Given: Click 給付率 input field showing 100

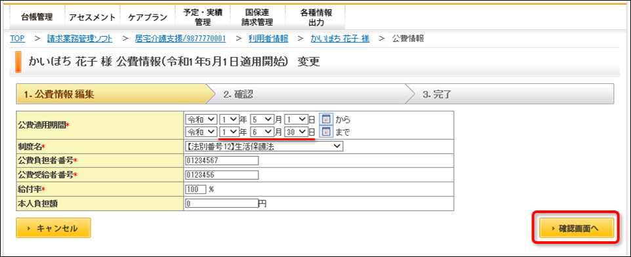Looking at the screenshot, I should coord(196,189).
